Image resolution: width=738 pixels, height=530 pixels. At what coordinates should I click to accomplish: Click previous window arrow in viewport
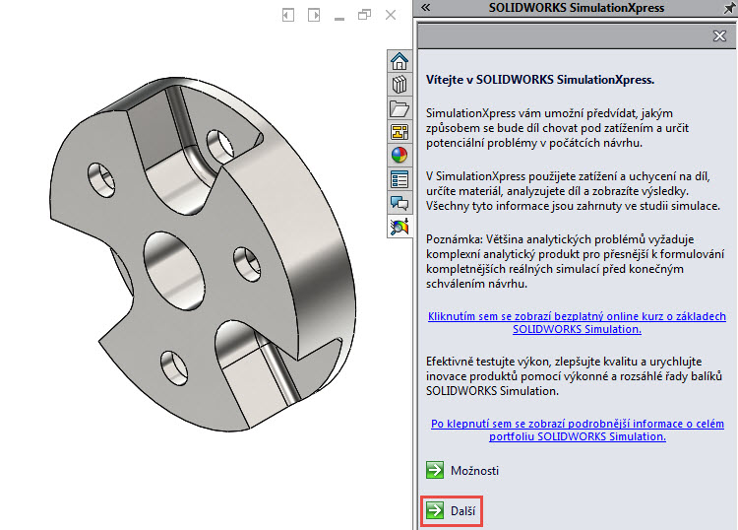click(288, 15)
